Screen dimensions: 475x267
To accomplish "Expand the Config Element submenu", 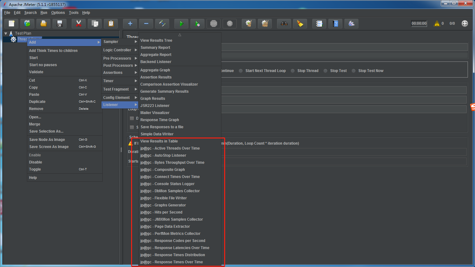I will pos(120,98).
